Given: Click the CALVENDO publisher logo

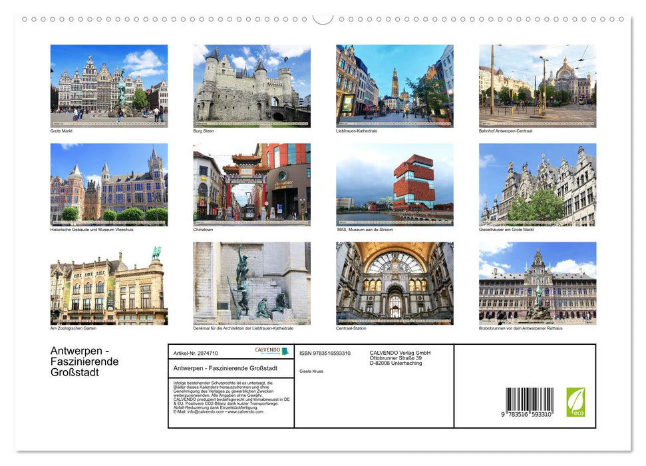Looking at the screenshot, I should coord(270,351).
